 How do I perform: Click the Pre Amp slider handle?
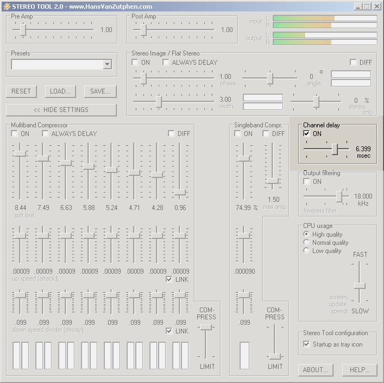pos(23,30)
